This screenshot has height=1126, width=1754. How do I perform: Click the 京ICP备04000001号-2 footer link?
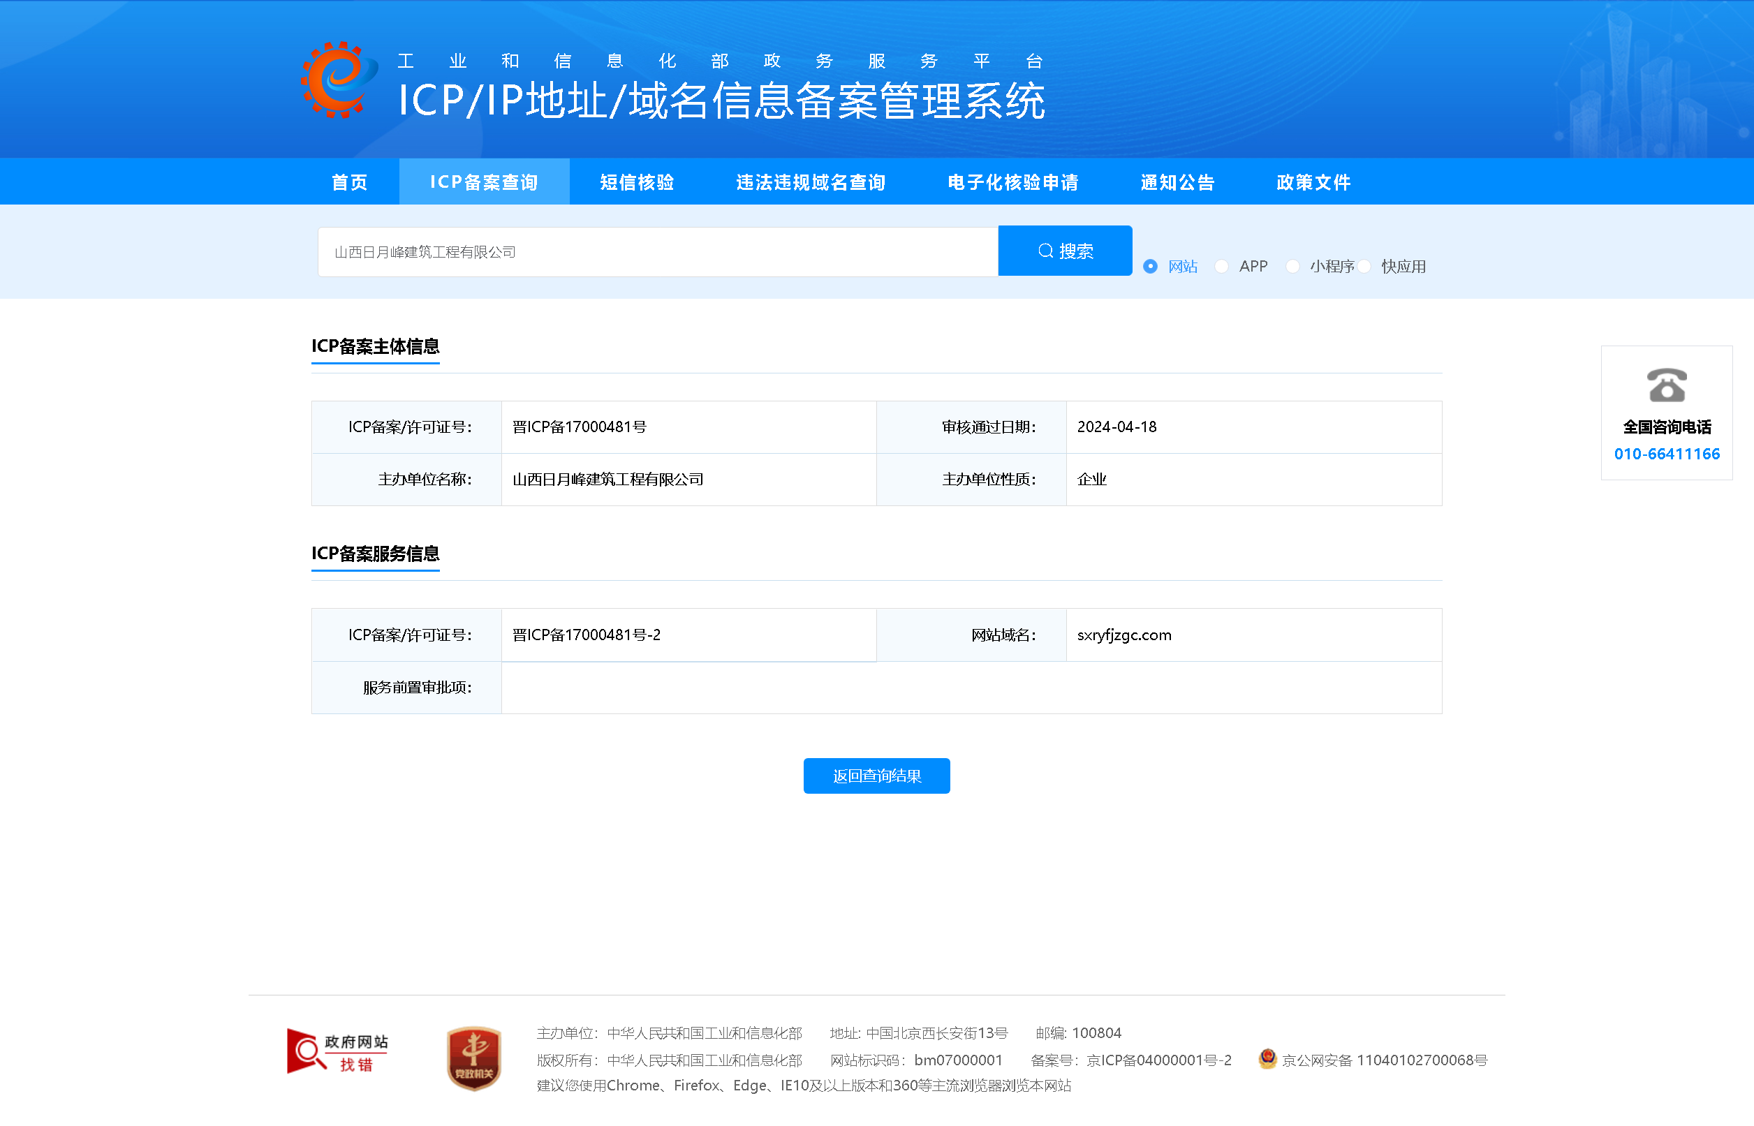pos(1158,1060)
